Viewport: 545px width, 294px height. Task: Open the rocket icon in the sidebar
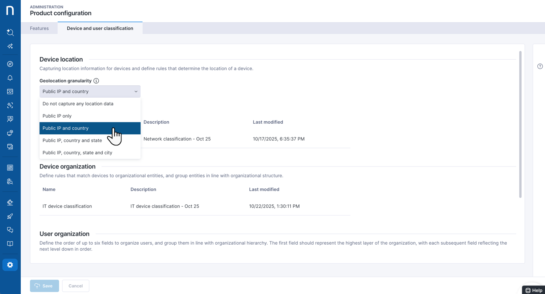(x=10, y=216)
